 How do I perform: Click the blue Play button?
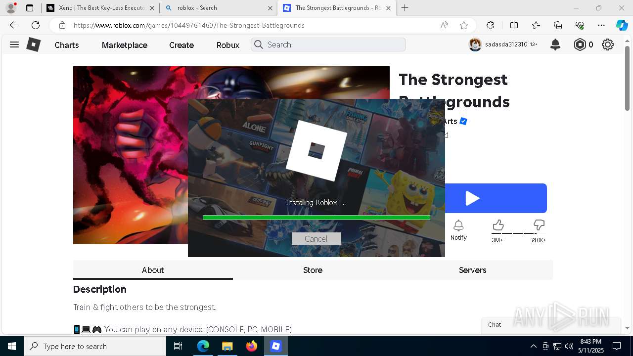[x=496, y=198]
